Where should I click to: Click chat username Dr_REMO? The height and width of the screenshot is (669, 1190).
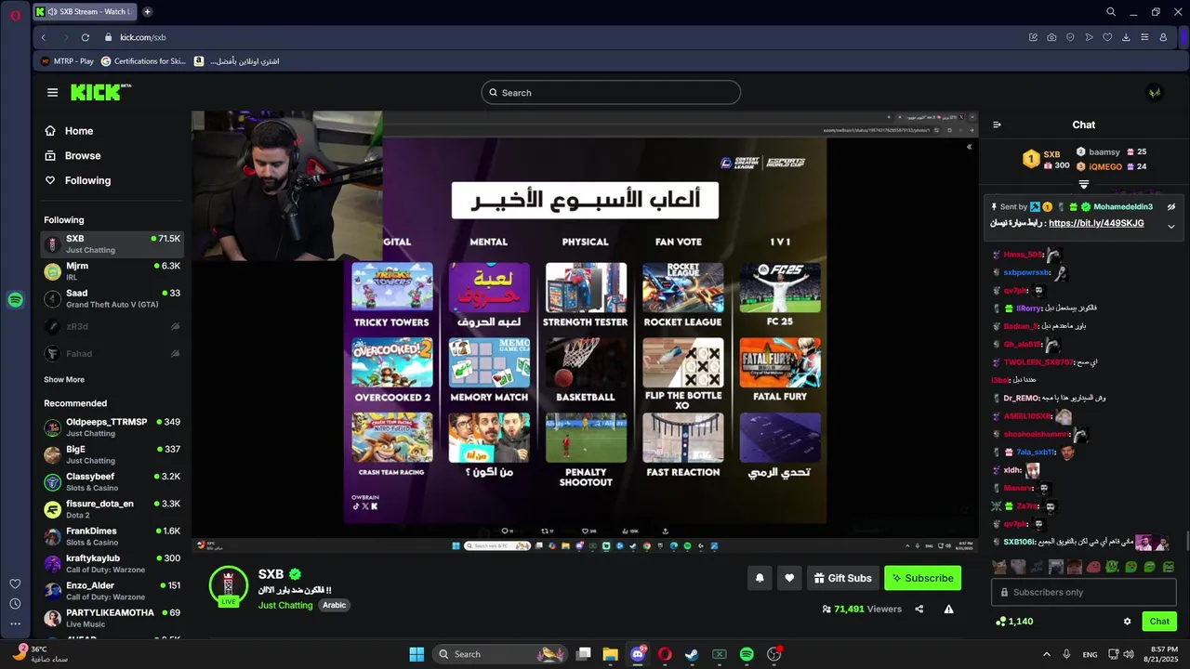(1022, 398)
